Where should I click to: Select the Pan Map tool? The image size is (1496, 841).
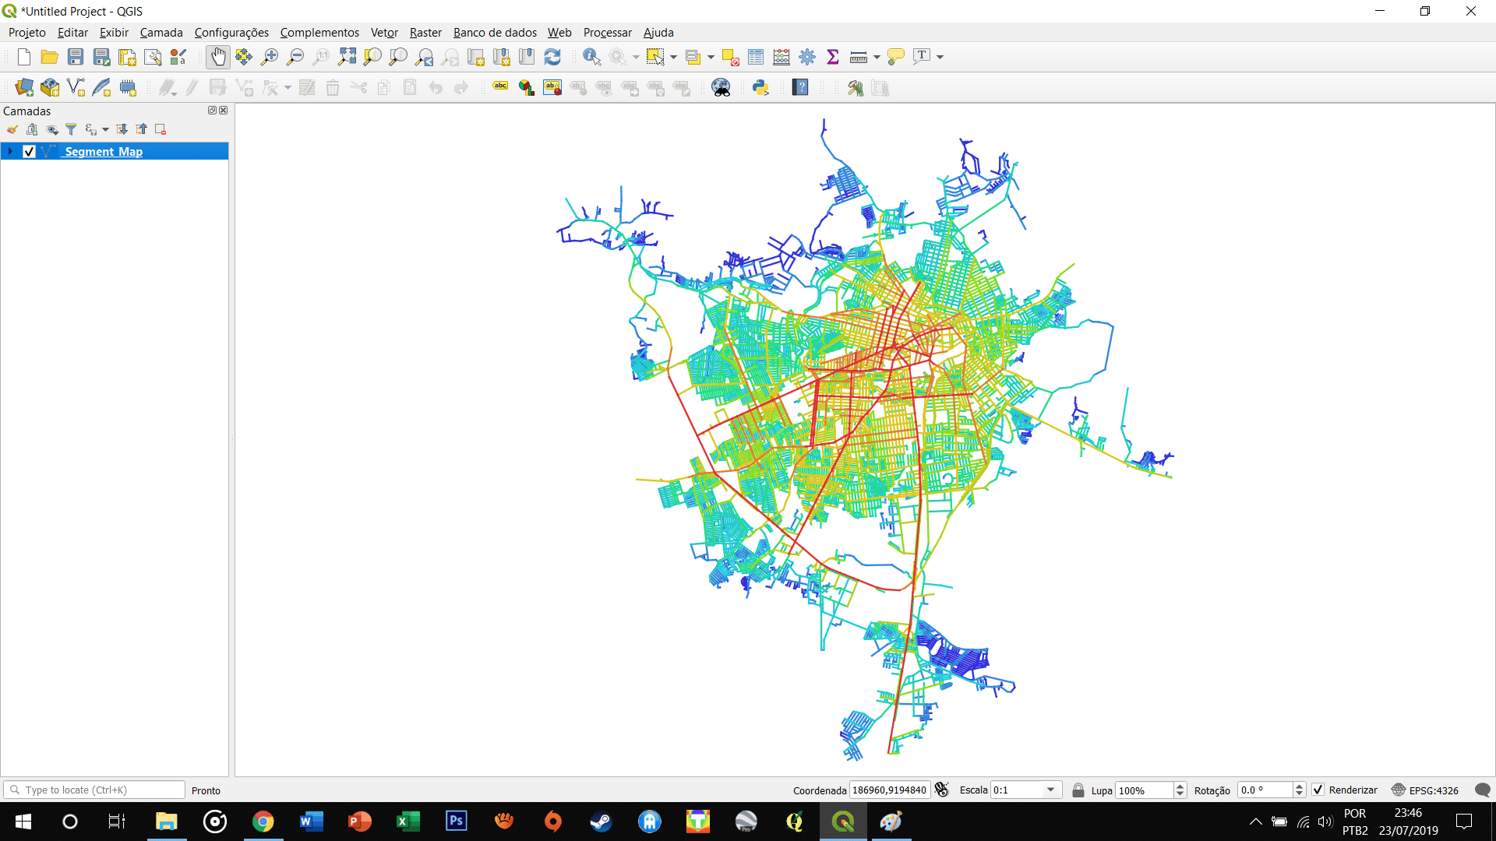tap(218, 56)
